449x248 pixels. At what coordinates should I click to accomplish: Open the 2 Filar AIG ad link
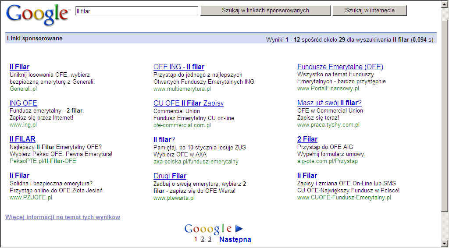click(307, 139)
